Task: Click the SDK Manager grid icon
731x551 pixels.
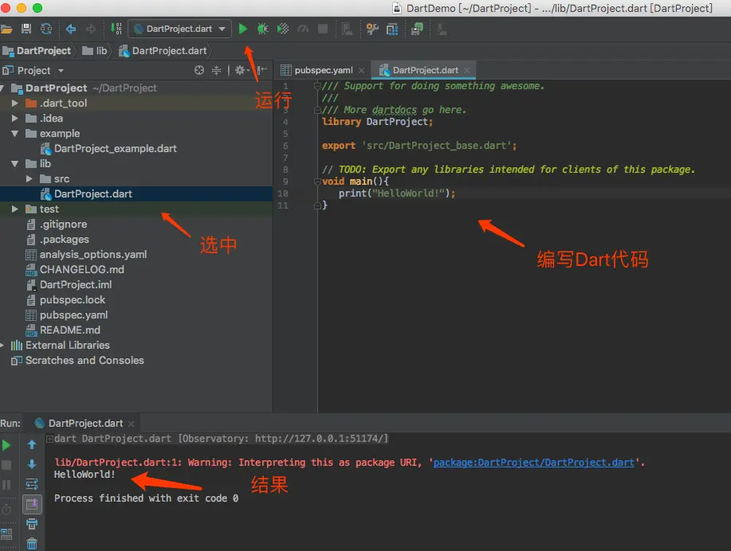Action: pos(392,29)
